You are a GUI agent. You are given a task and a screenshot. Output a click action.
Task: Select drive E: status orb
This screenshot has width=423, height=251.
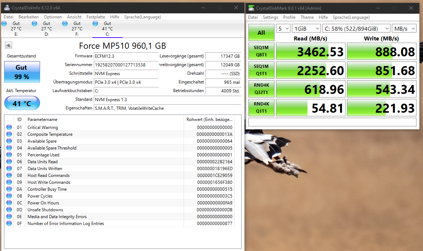pyautogui.click(x=4, y=24)
